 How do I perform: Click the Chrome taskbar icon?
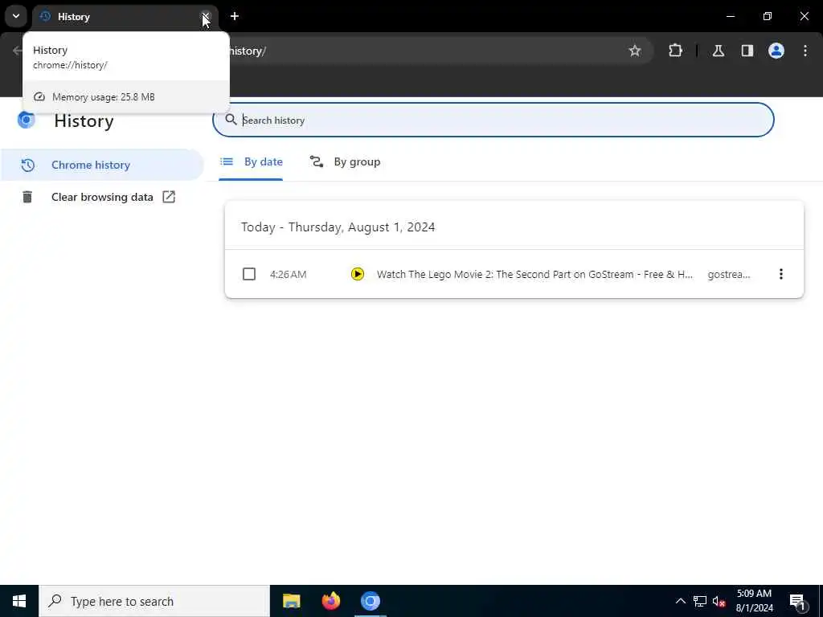[370, 601]
